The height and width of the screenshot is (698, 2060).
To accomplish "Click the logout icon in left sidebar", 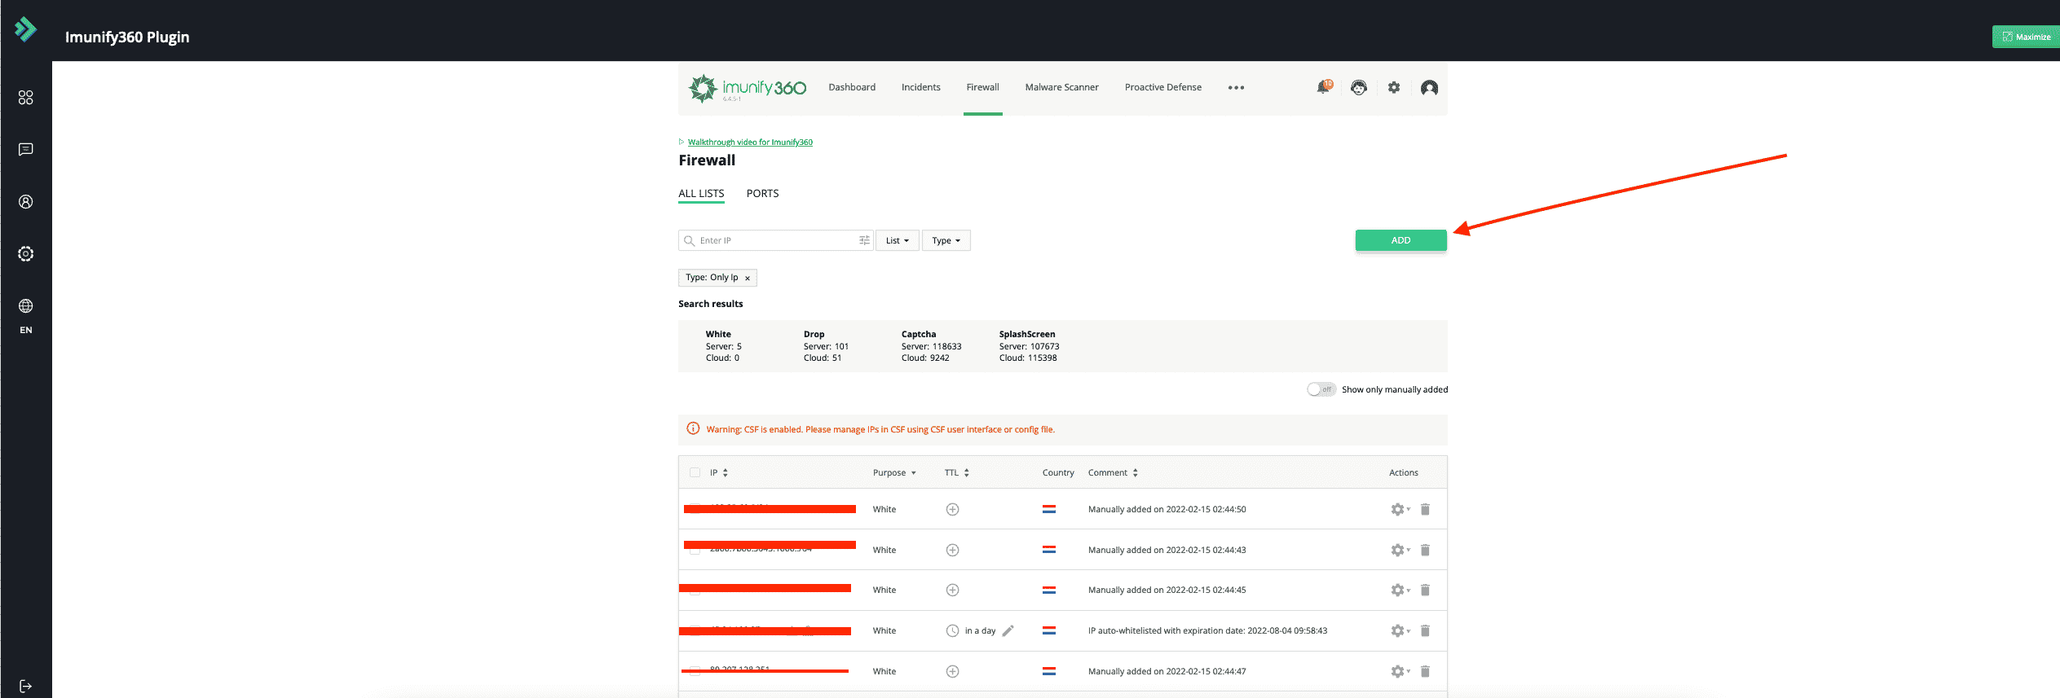I will tap(25, 686).
